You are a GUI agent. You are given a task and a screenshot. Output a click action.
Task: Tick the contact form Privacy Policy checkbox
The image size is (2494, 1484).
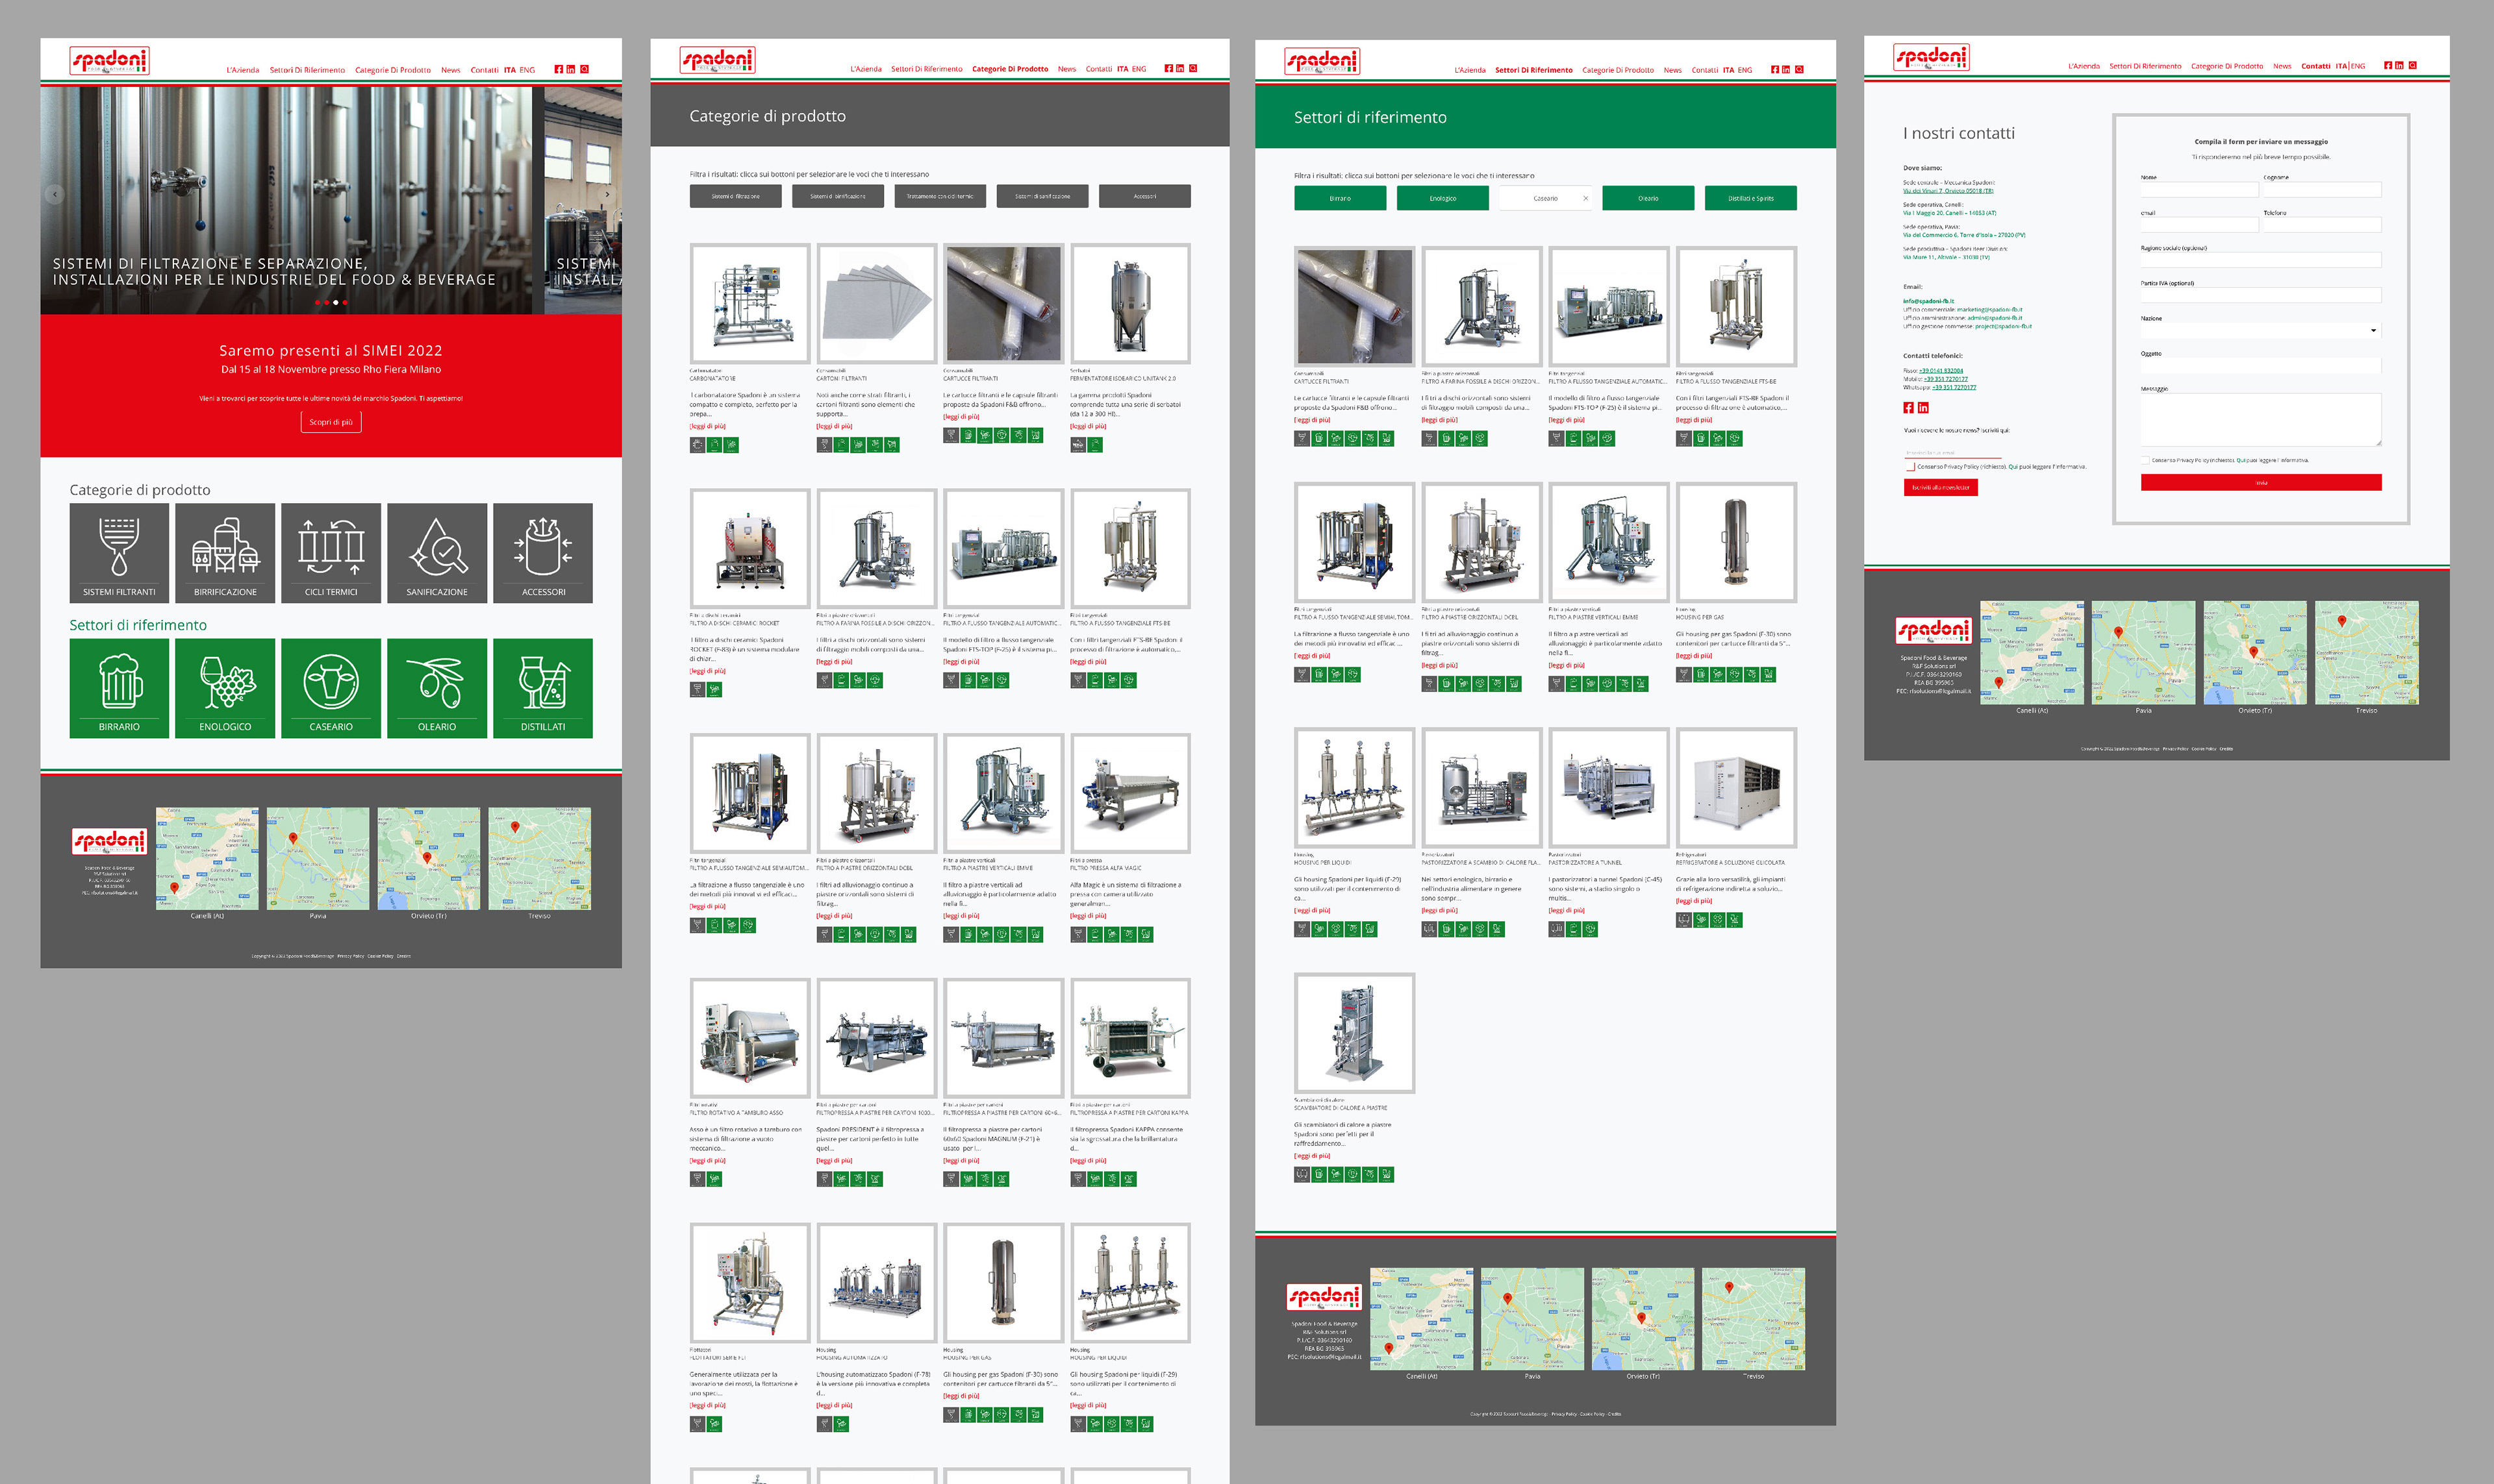tap(2145, 460)
